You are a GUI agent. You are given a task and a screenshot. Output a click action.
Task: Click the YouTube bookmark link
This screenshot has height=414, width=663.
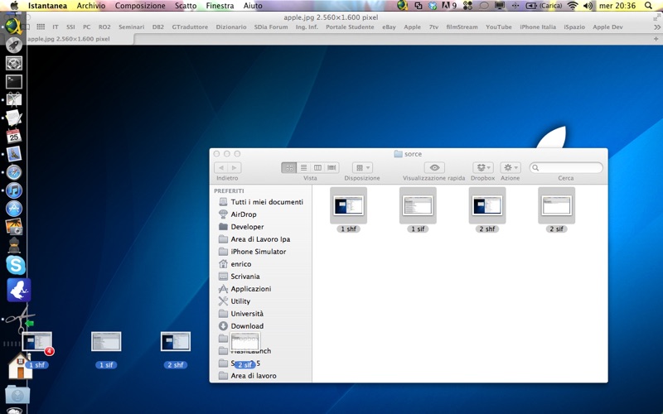point(498,26)
